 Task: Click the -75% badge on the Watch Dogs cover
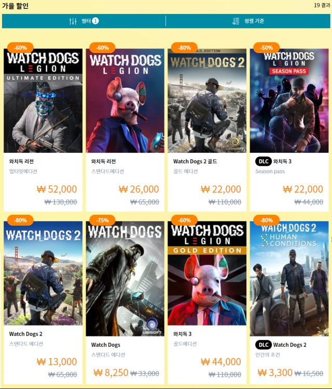pos(102,220)
